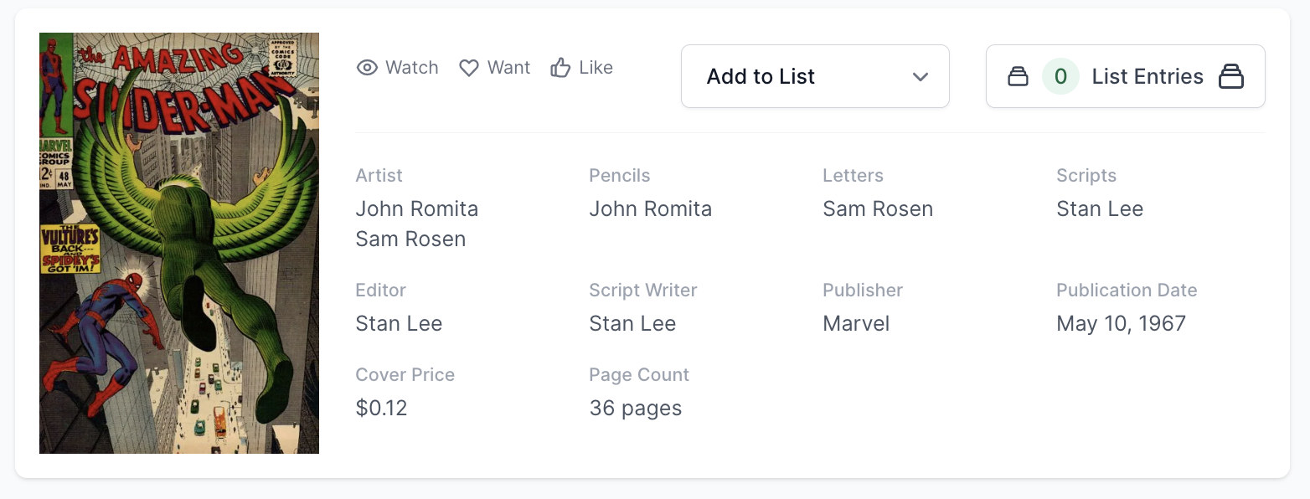This screenshot has width=1310, height=499.
Task: Expand the chevron arrow in Add to List
Action: 920,77
